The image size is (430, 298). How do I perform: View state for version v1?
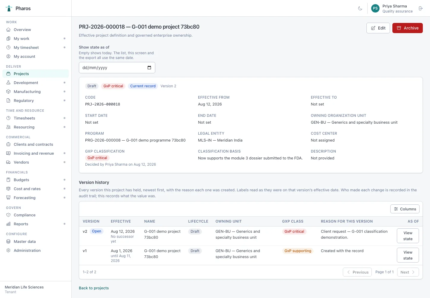408,255
